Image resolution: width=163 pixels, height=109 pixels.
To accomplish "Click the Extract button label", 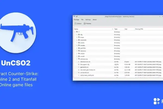I will coord(79,24).
